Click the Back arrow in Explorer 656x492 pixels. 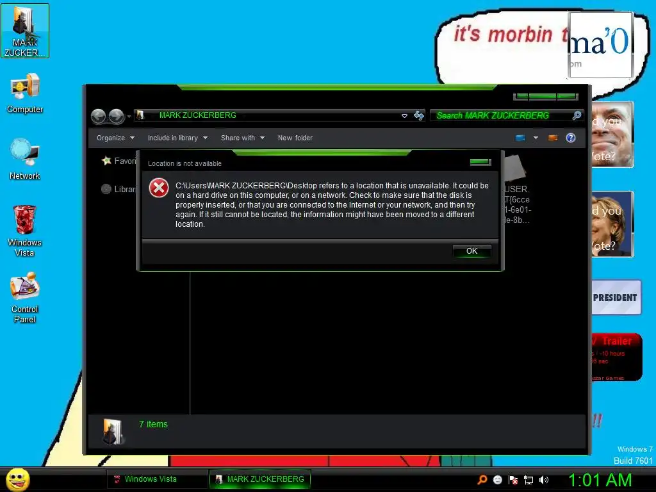pos(98,116)
